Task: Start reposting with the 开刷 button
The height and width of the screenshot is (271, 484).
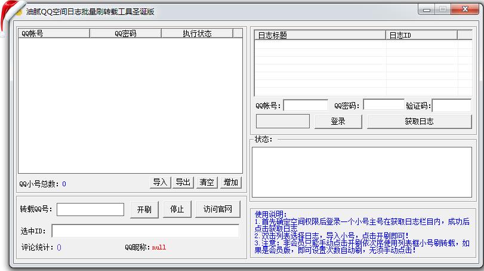Action: (x=144, y=209)
